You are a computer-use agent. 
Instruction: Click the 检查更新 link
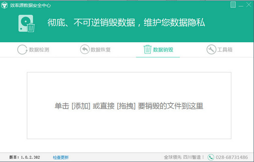pos(61,157)
